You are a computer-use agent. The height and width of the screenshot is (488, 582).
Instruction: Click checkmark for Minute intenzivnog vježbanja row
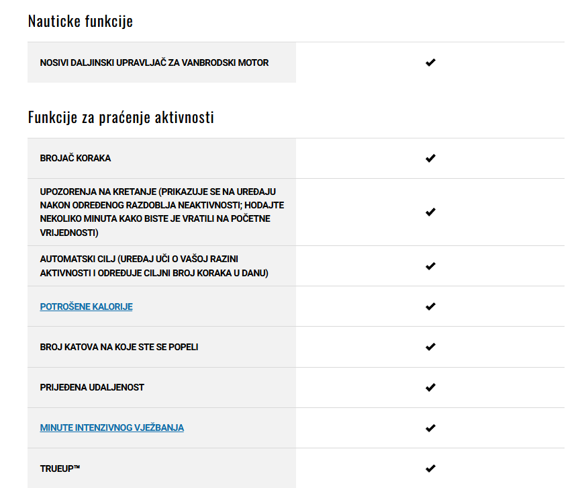point(430,428)
